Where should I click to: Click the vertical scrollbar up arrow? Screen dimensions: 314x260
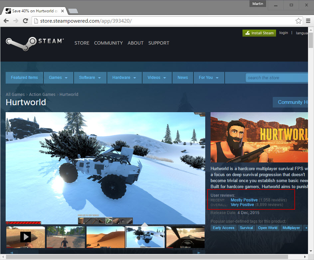point(311,30)
